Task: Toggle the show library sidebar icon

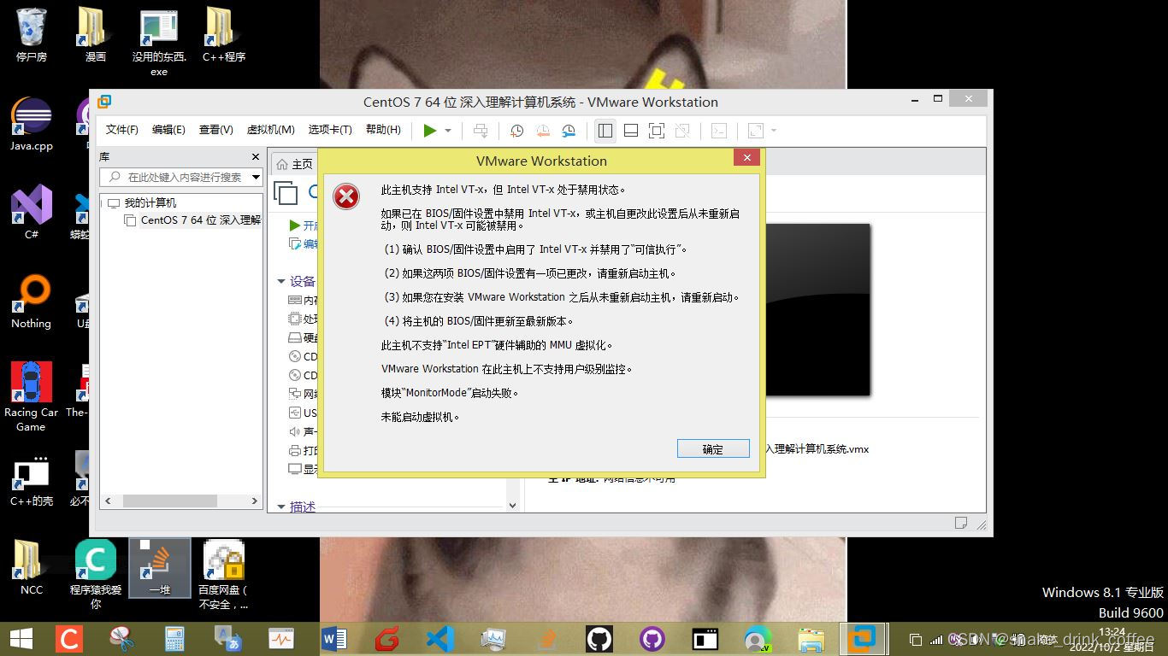Action: coord(605,130)
